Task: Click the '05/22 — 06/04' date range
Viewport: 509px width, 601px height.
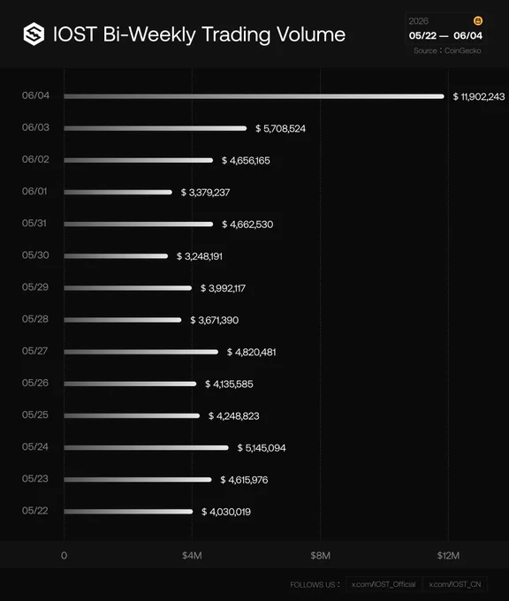Action: pos(445,35)
